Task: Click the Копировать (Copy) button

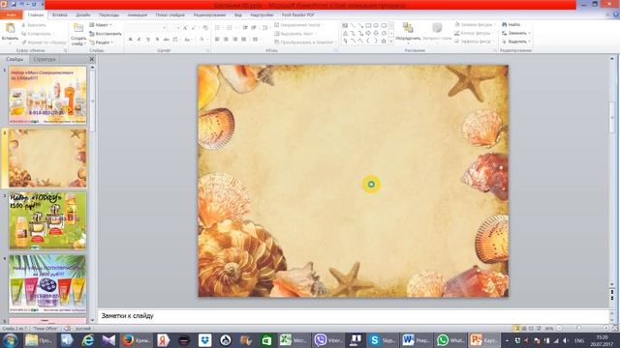Action: point(37,34)
